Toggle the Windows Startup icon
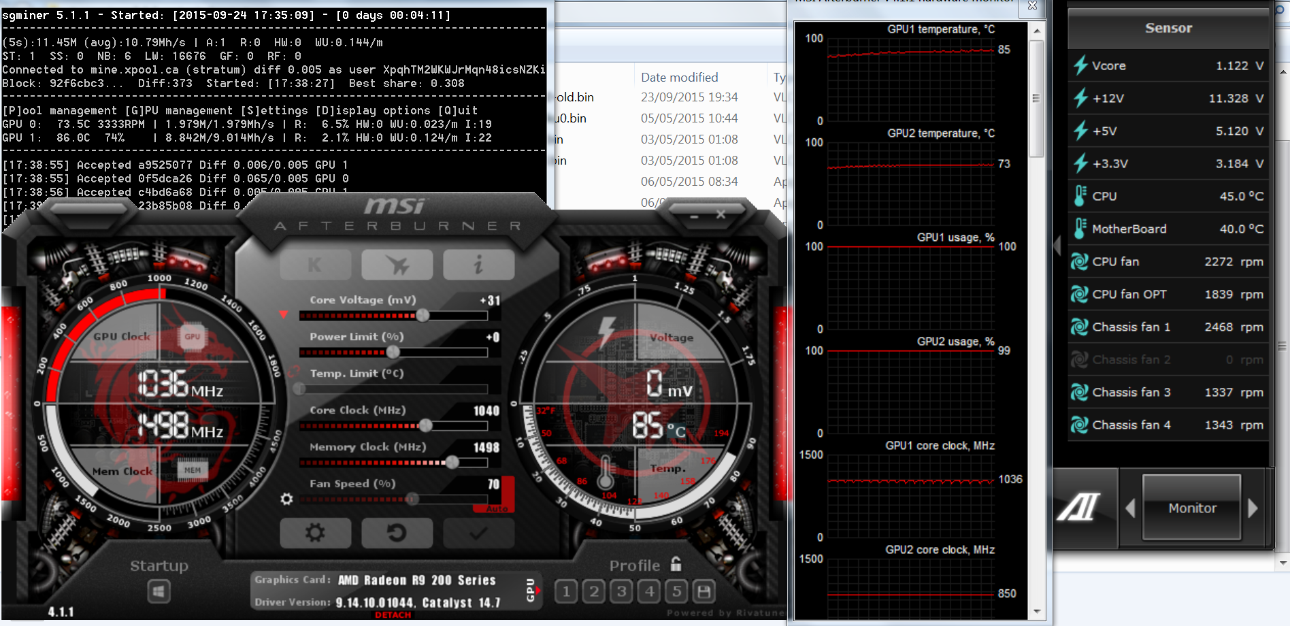The width and height of the screenshot is (1290, 626). coord(159,591)
